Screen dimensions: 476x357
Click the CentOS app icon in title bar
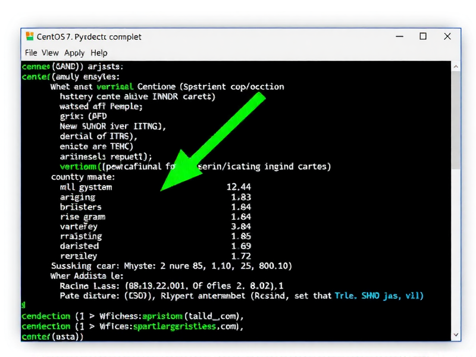coord(30,36)
